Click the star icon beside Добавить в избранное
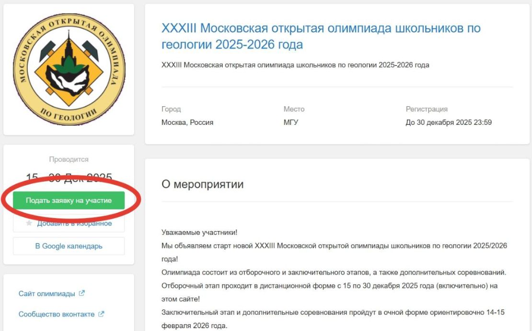The image size is (532, 331). click(x=29, y=223)
